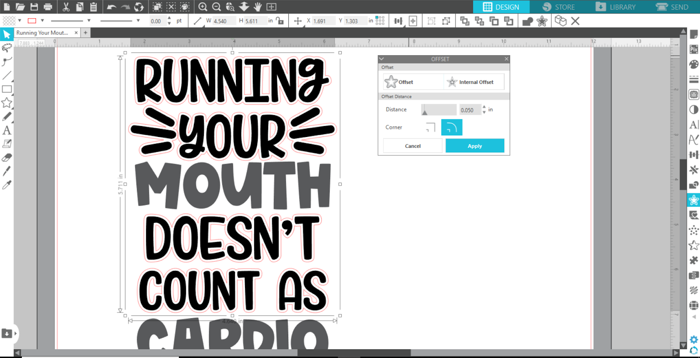This screenshot has height=358, width=700.
Task: Redo the last action
Action: [x=126, y=7]
